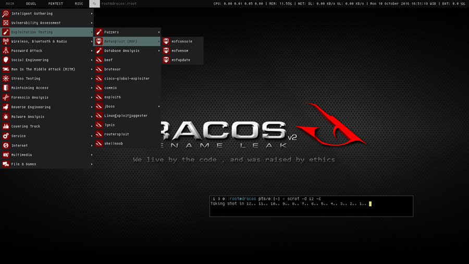Click the Internet globe icon
The image size is (469, 264).
click(6, 146)
